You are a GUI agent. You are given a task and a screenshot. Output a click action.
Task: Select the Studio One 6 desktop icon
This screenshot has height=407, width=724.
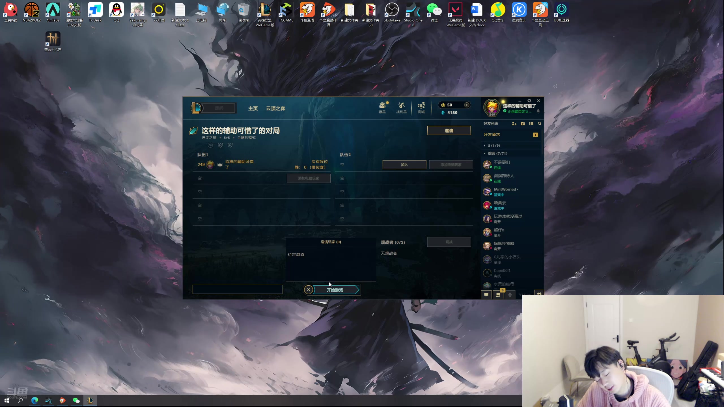[x=413, y=15]
